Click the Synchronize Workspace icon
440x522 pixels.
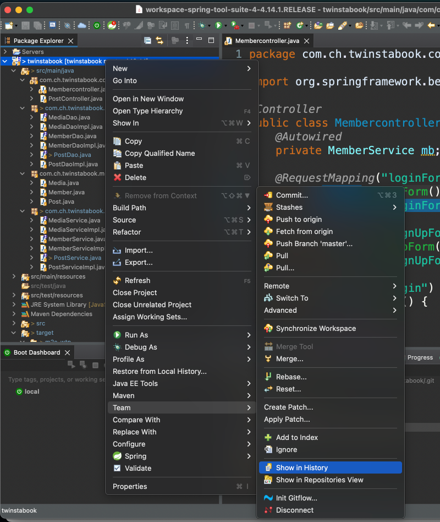pyautogui.click(x=268, y=328)
